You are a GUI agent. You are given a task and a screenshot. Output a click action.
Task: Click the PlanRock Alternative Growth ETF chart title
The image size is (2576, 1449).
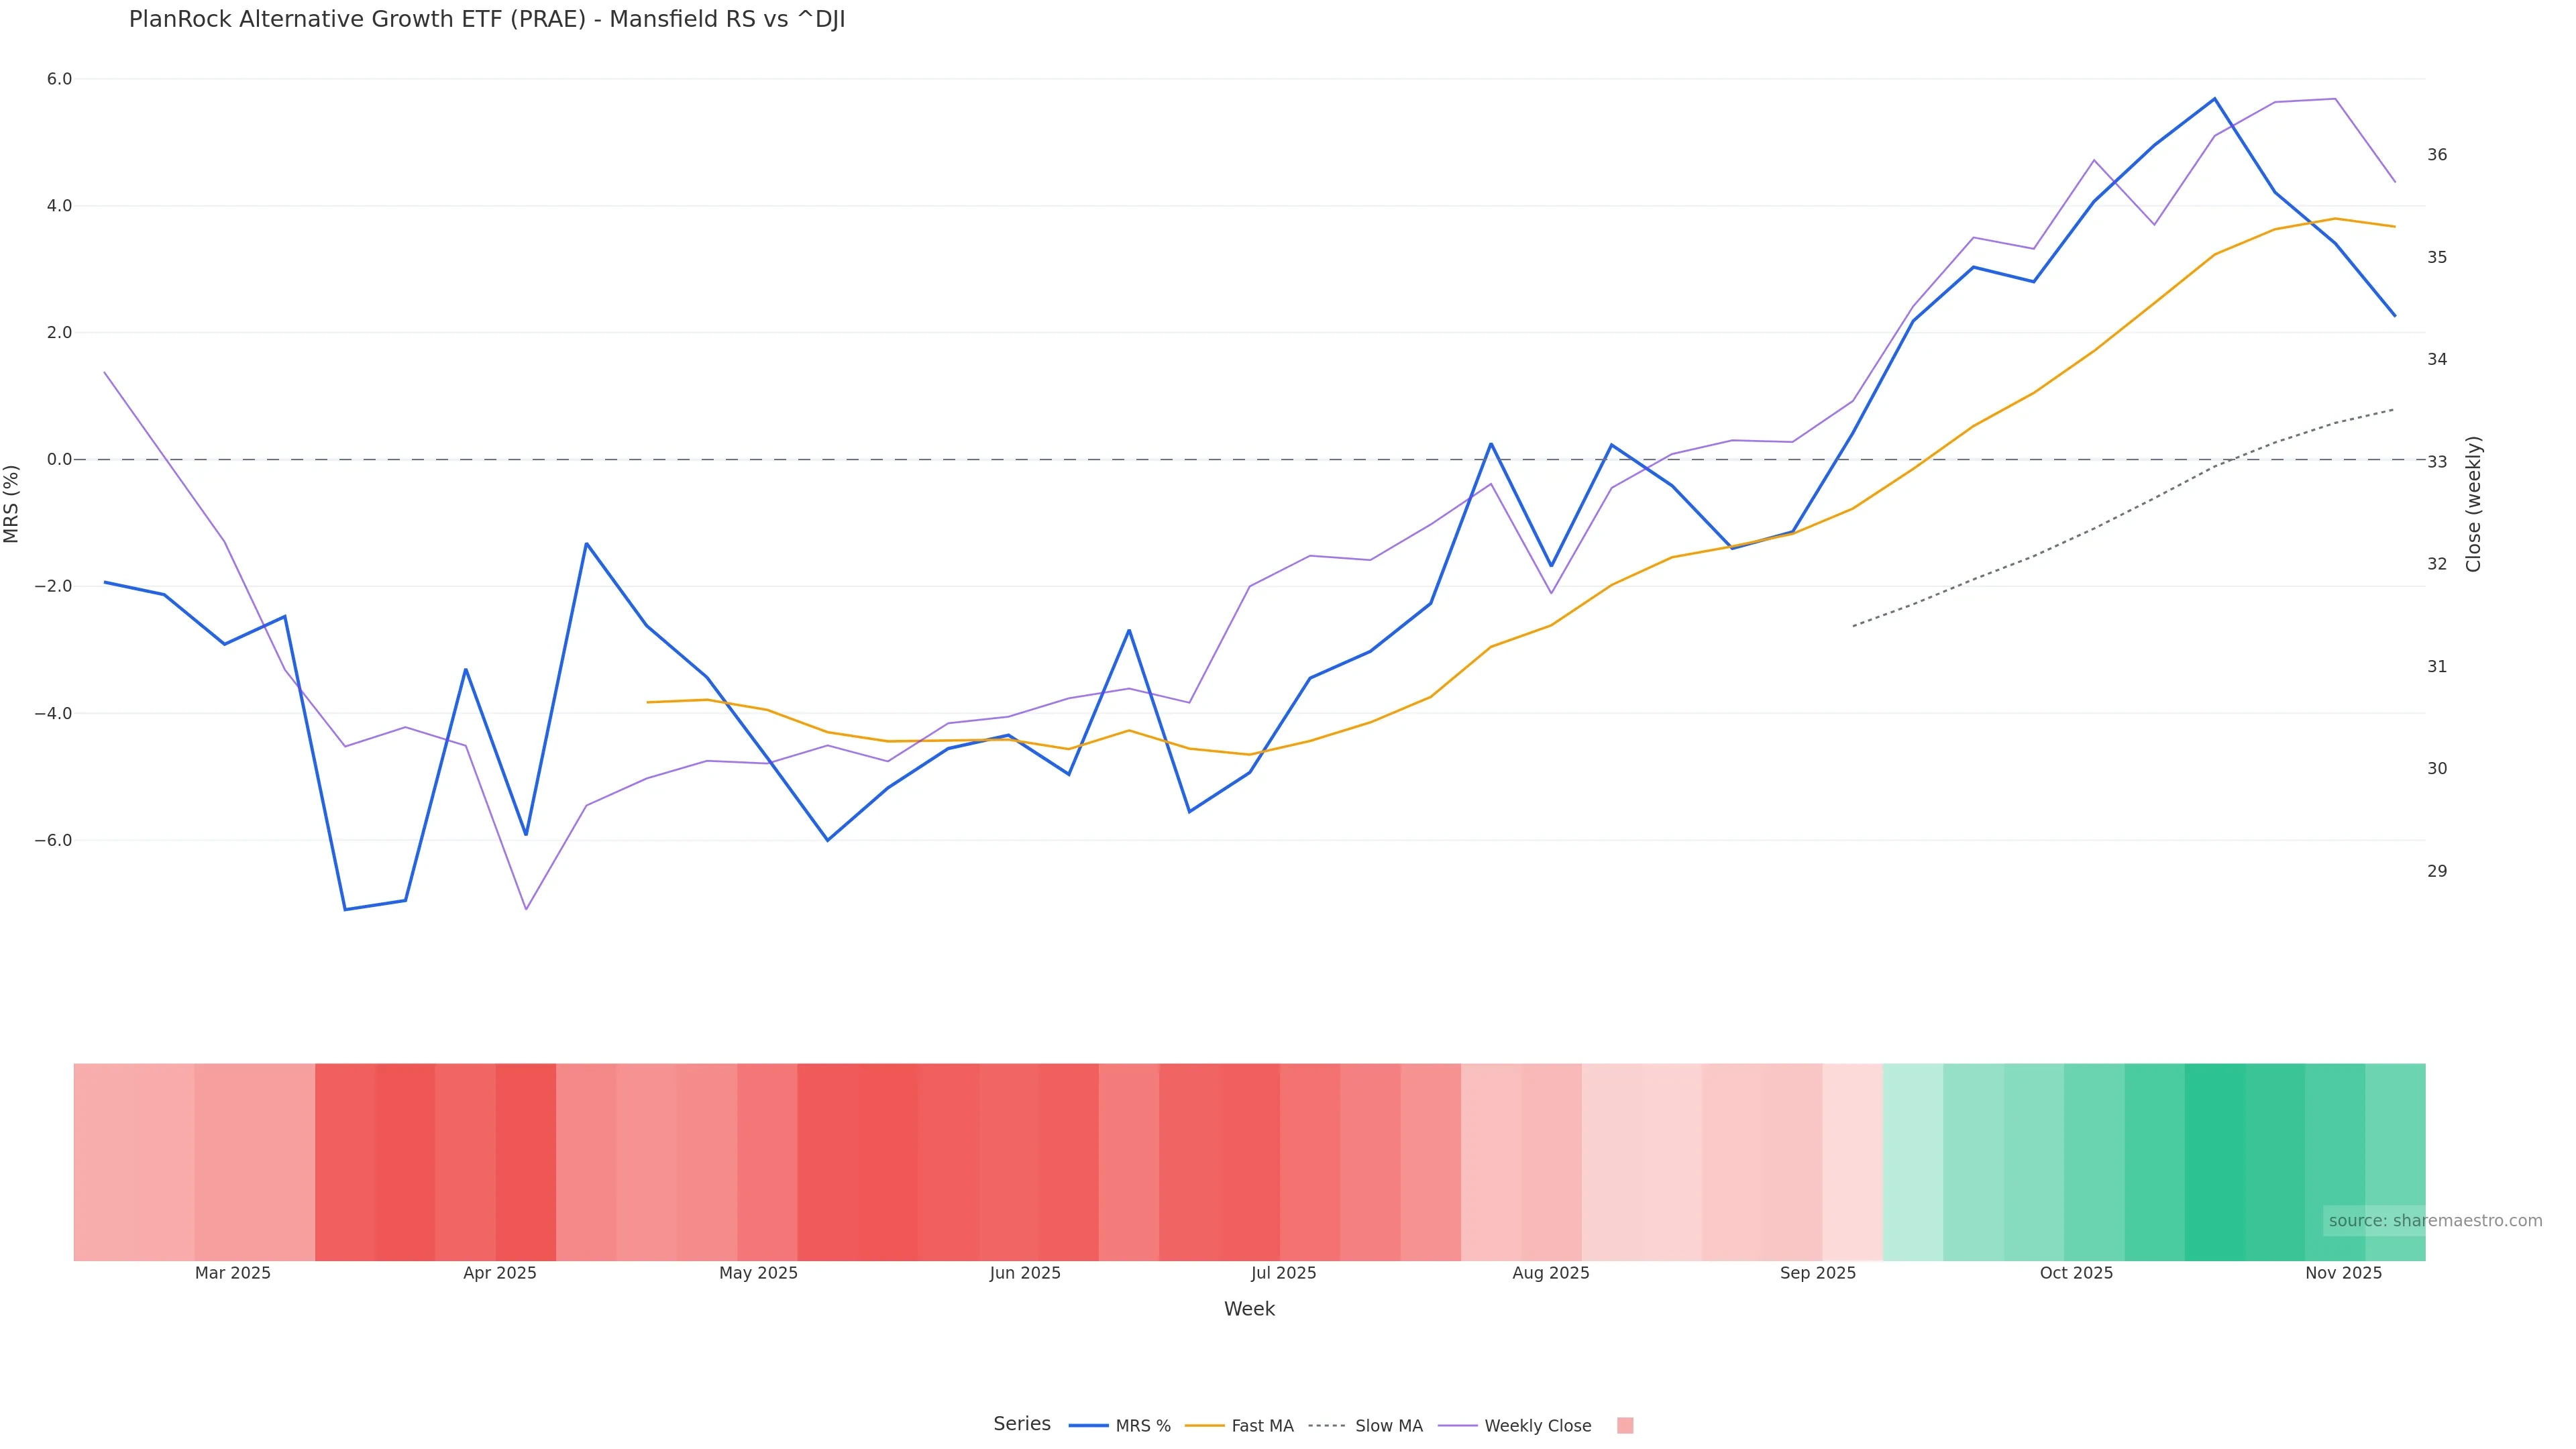tap(487, 20)
